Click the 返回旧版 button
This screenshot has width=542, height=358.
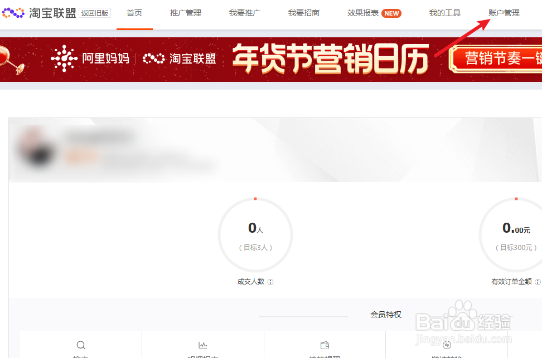pos(95,13)
